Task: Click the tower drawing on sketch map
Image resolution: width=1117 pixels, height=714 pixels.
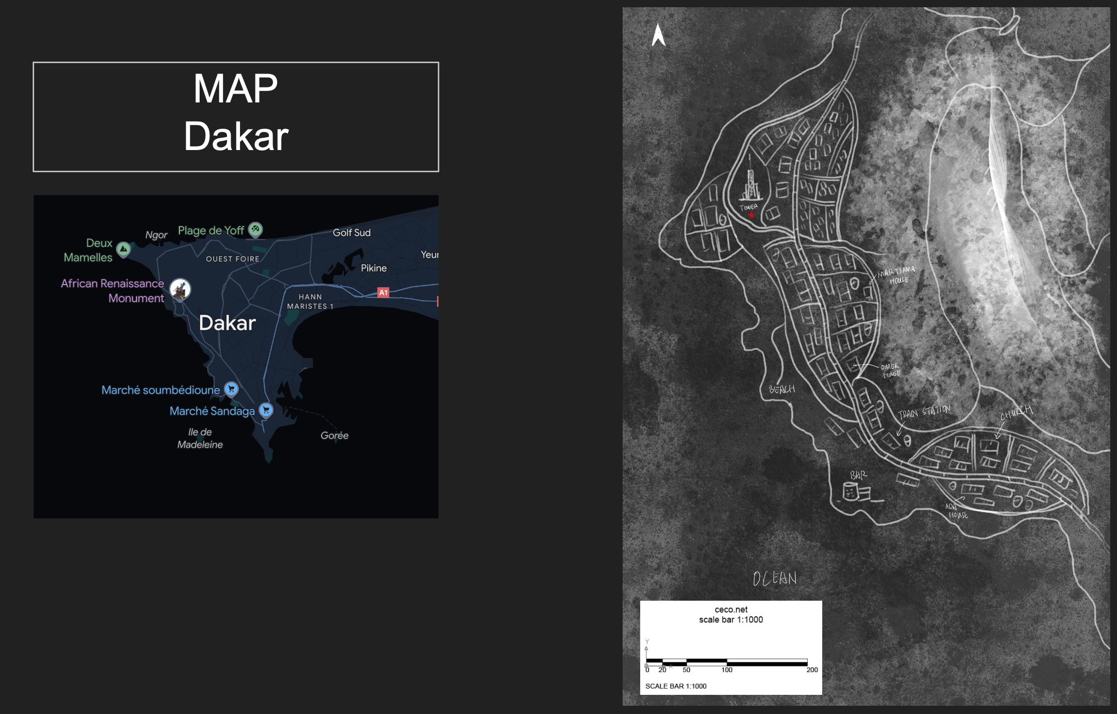Action: (751, 181)
